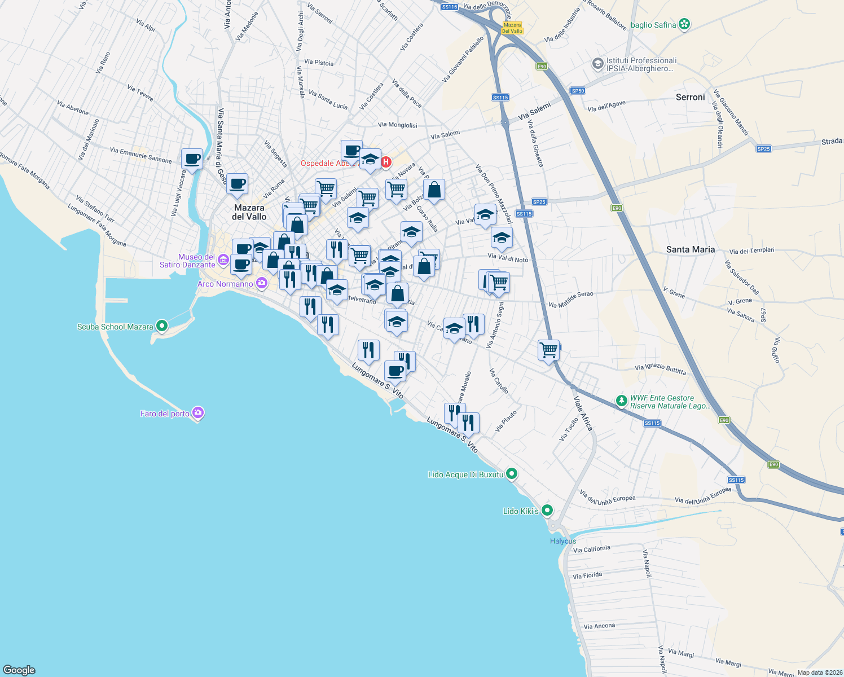Viewport: 844px width, 677px height.
Task: Click the Museo del Satiro Danzante label
Action: tap(187, 261)
